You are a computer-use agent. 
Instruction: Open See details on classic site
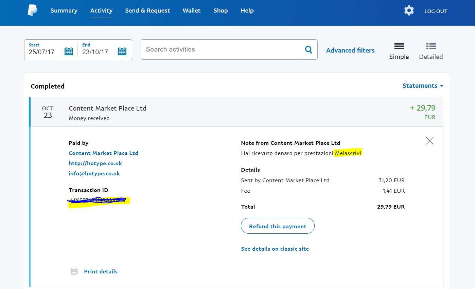point(275,249)
